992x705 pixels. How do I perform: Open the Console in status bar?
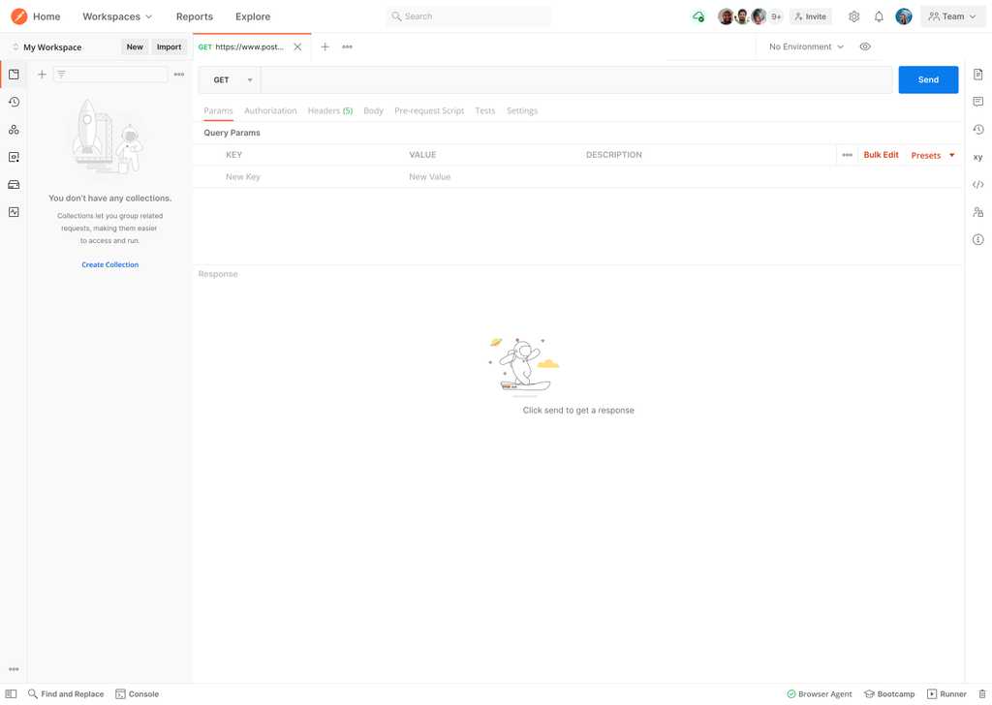(x=138, y=694)
